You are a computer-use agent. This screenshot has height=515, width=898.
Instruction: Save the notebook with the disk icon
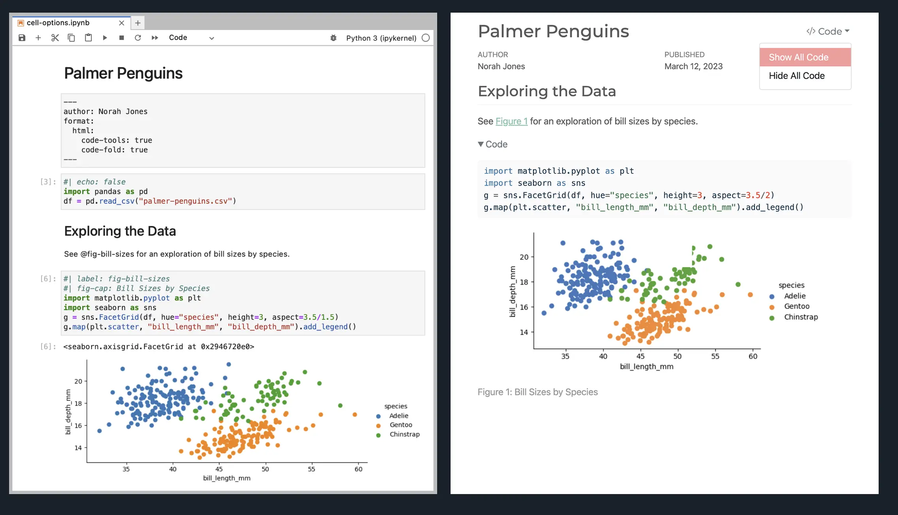[x=22, y=38]
